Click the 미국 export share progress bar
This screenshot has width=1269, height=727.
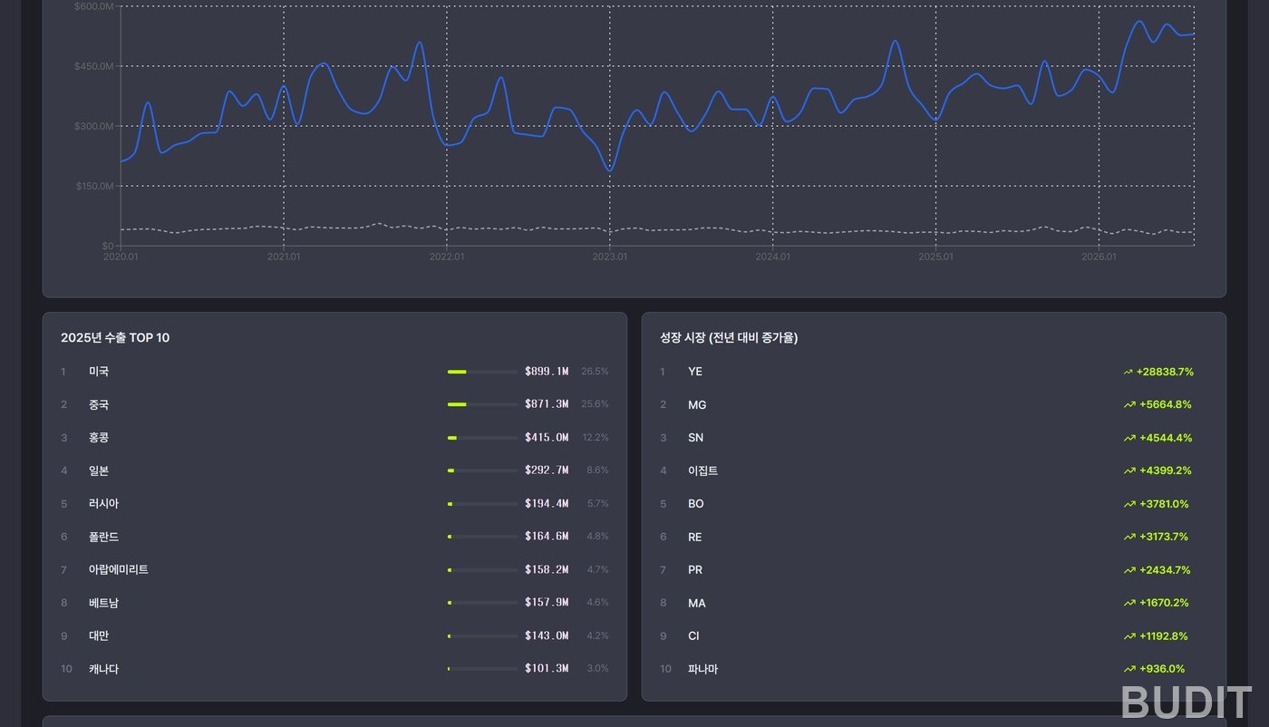pyautogui.click(x=482, y=372)
